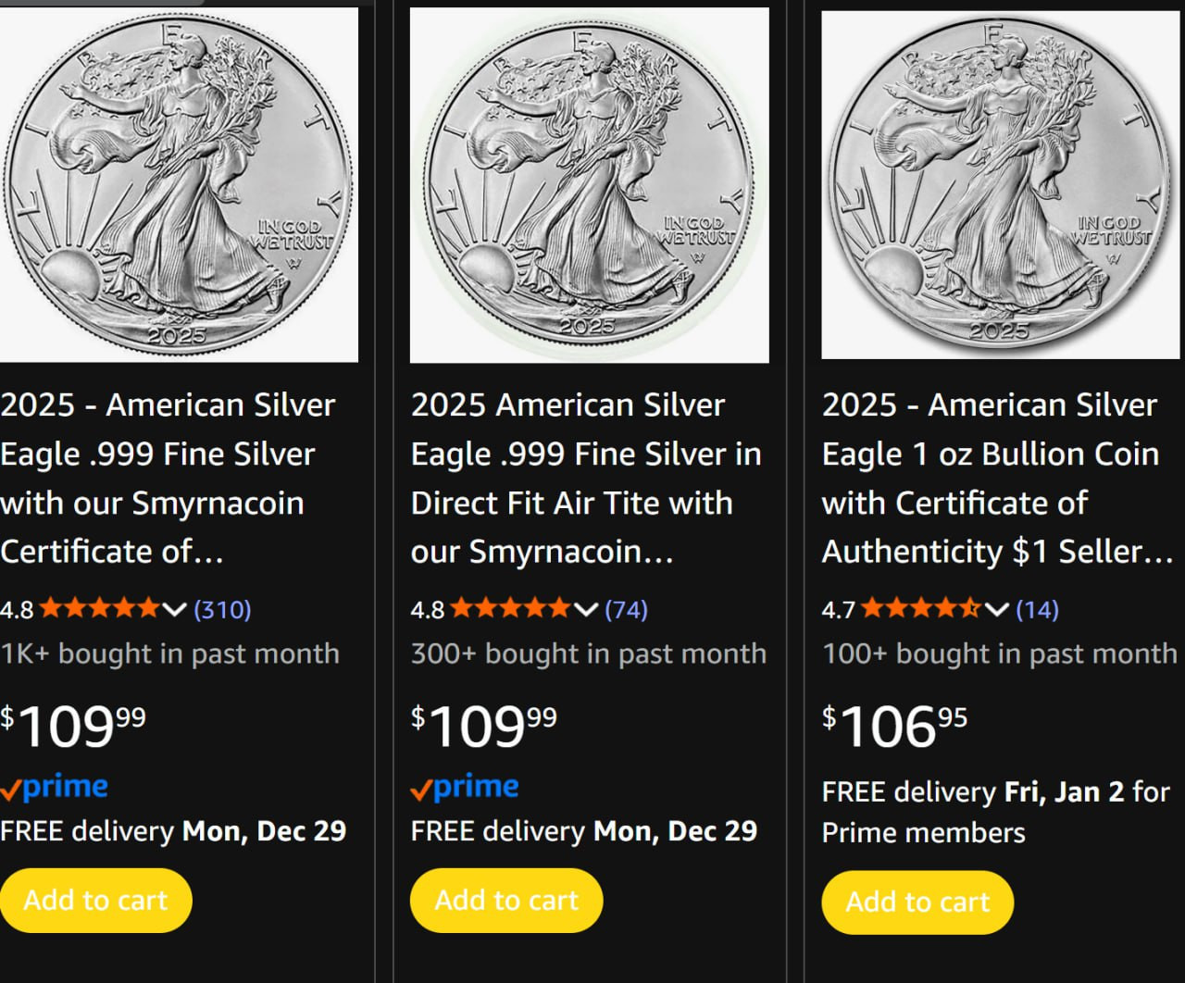
Task: Expand rating breakdown chevron beside (310)
Action: (x=174, y=609)
